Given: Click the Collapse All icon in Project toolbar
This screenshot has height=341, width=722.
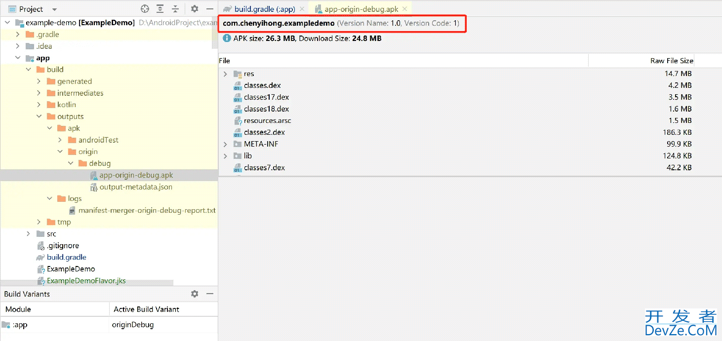Looking at the screenshot, I should tap(175, 9).
